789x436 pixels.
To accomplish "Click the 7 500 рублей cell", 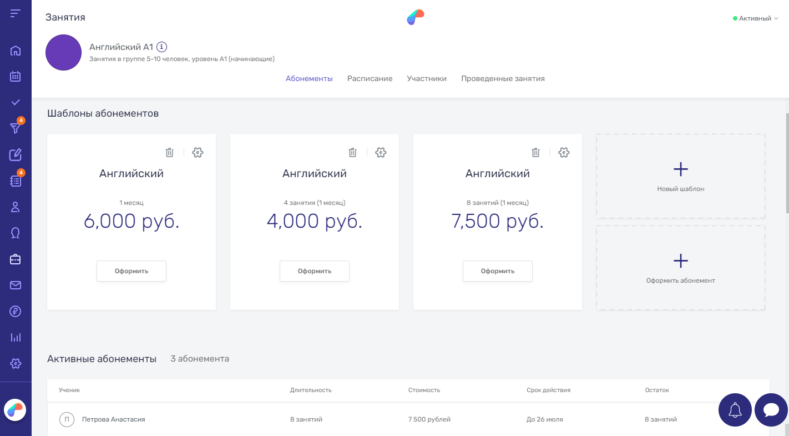I will [x=429, y=419].
